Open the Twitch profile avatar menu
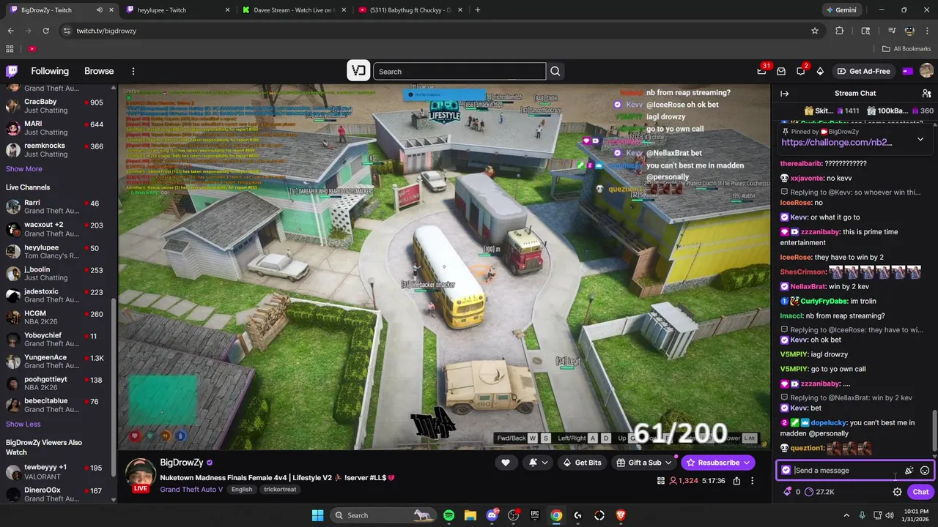This screenshot has height=527, width=938. tap(926, 71)
